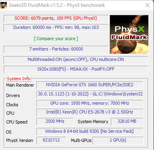Click the Drivers label
This screenshot has width=154, height=150.
coord(13,95)
